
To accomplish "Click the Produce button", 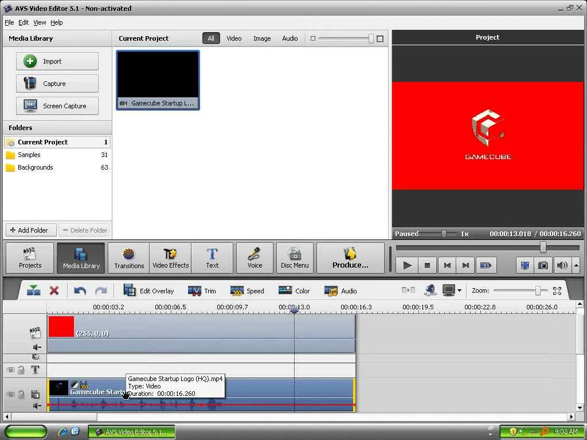I will click(x=350, y=258).
